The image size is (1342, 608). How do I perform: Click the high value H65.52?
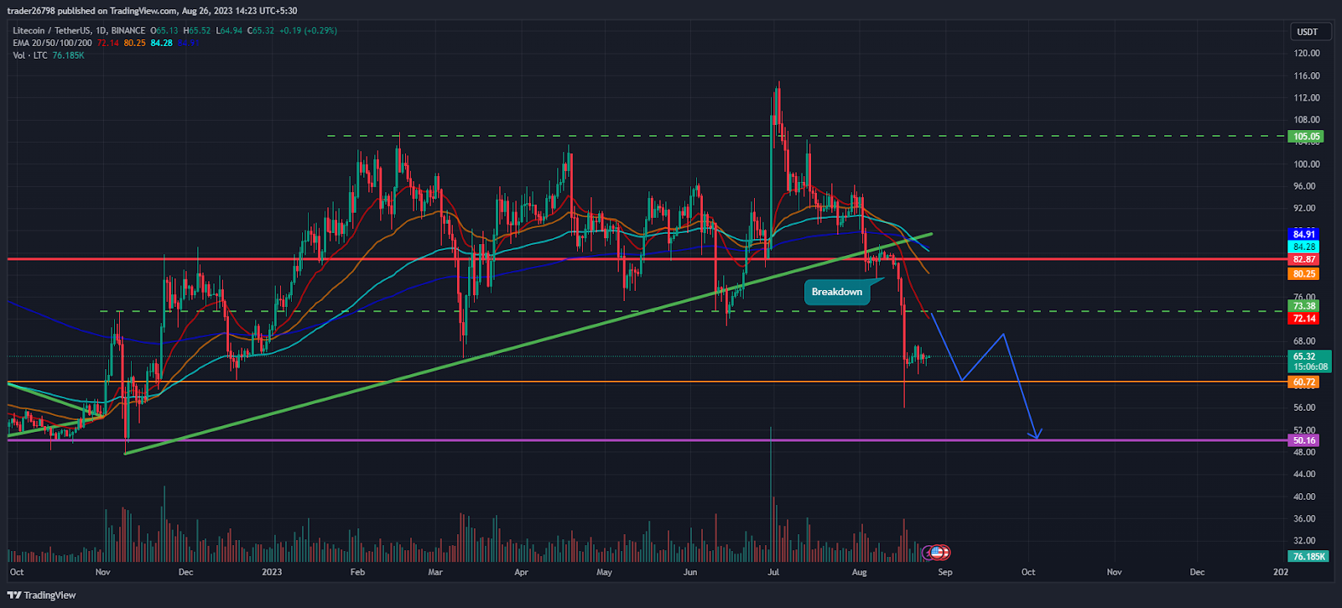click(197, 31)
